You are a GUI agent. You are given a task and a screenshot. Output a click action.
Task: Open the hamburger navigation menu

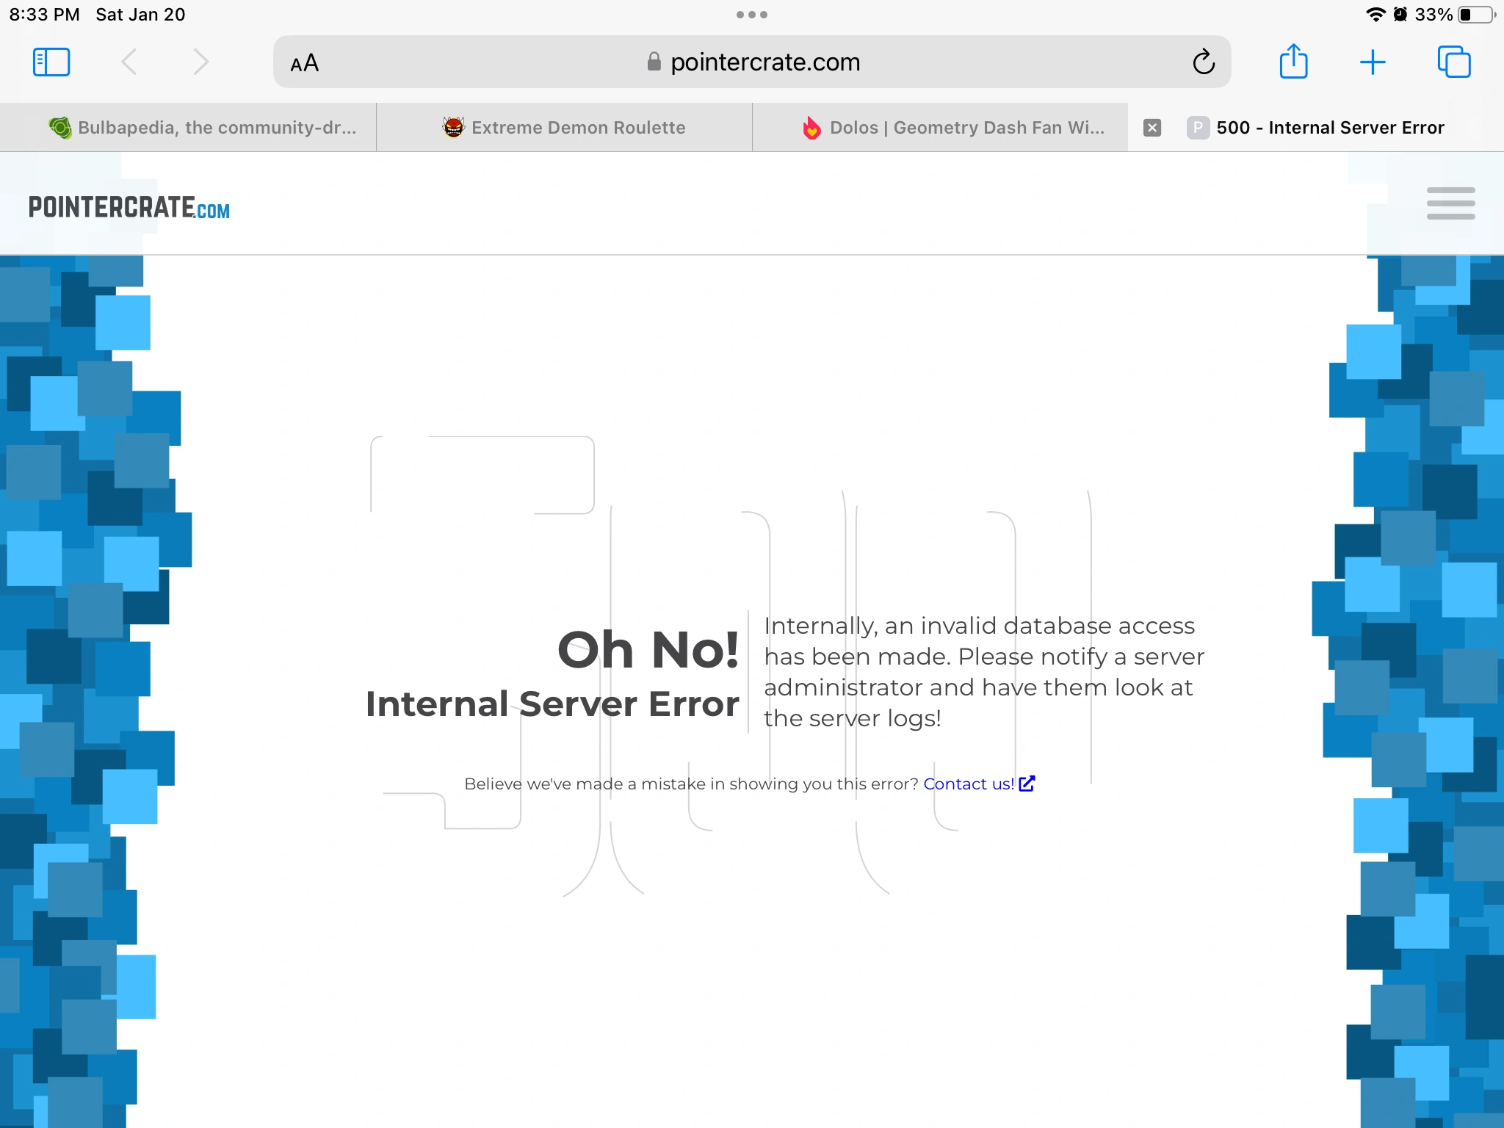(1450, 203)
